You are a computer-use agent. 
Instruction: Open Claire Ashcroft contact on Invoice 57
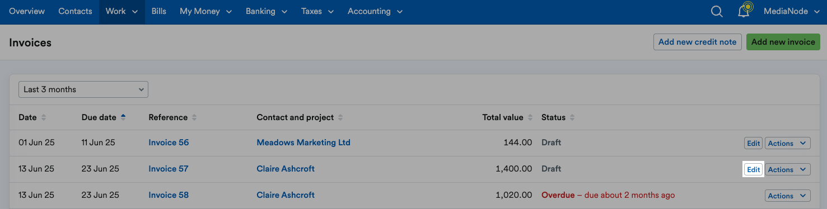[x=286, y=169]
